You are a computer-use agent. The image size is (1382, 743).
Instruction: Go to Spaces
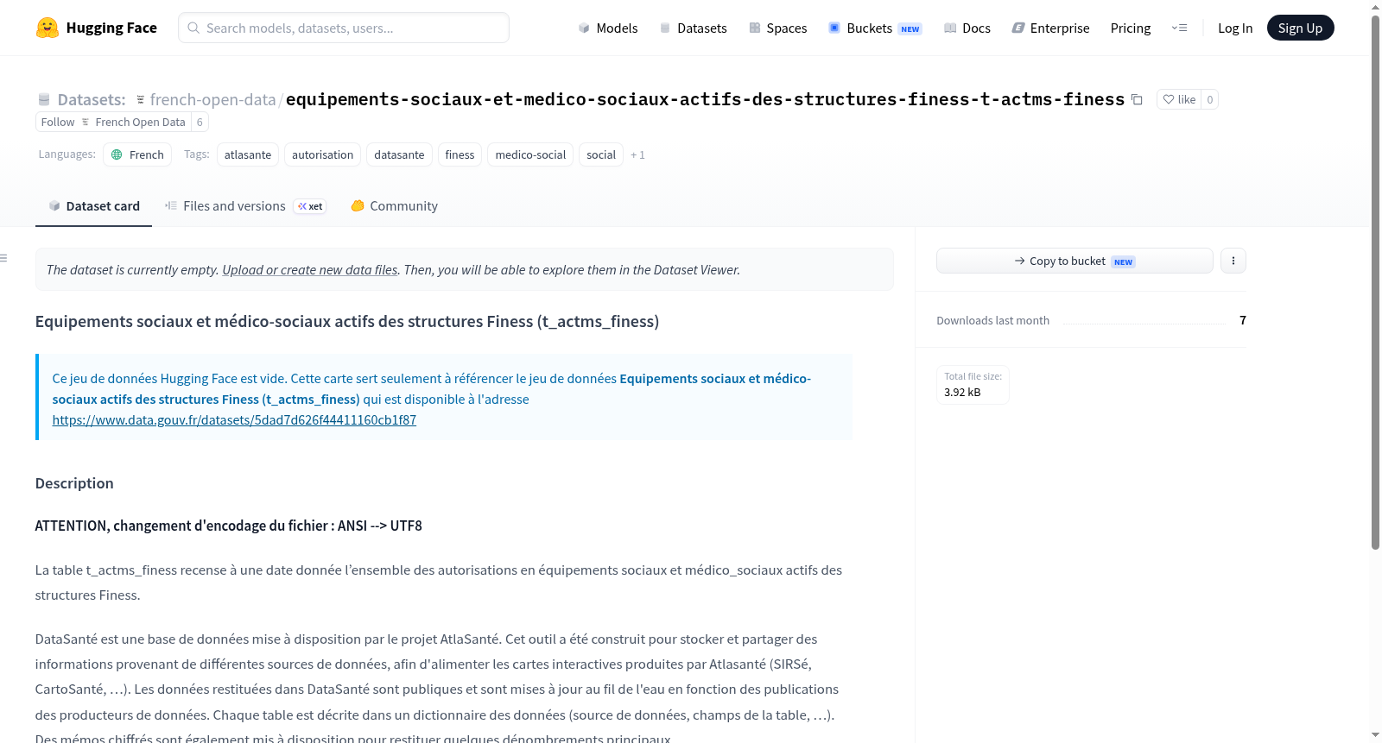tap(778, 28)
